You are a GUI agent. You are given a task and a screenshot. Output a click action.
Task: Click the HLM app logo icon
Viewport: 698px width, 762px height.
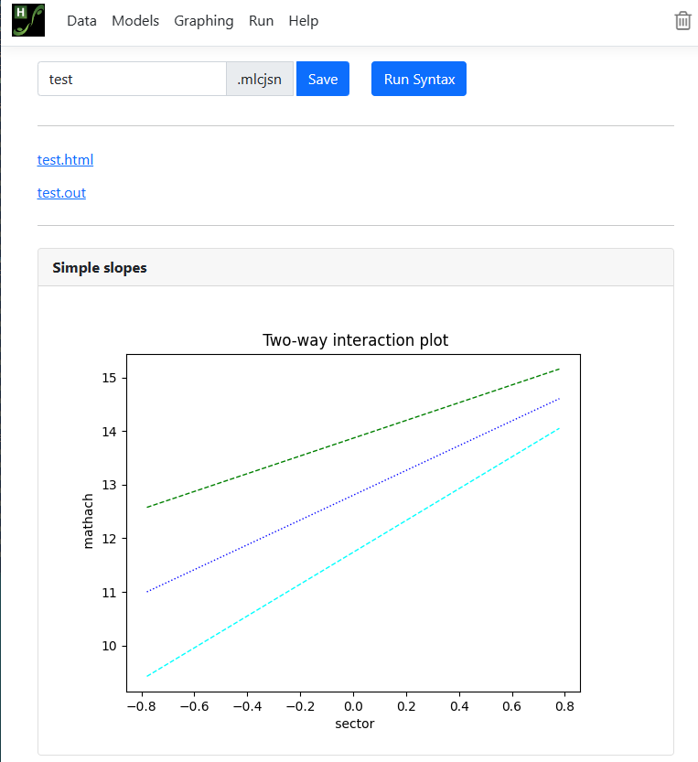(x=27, y=20)
